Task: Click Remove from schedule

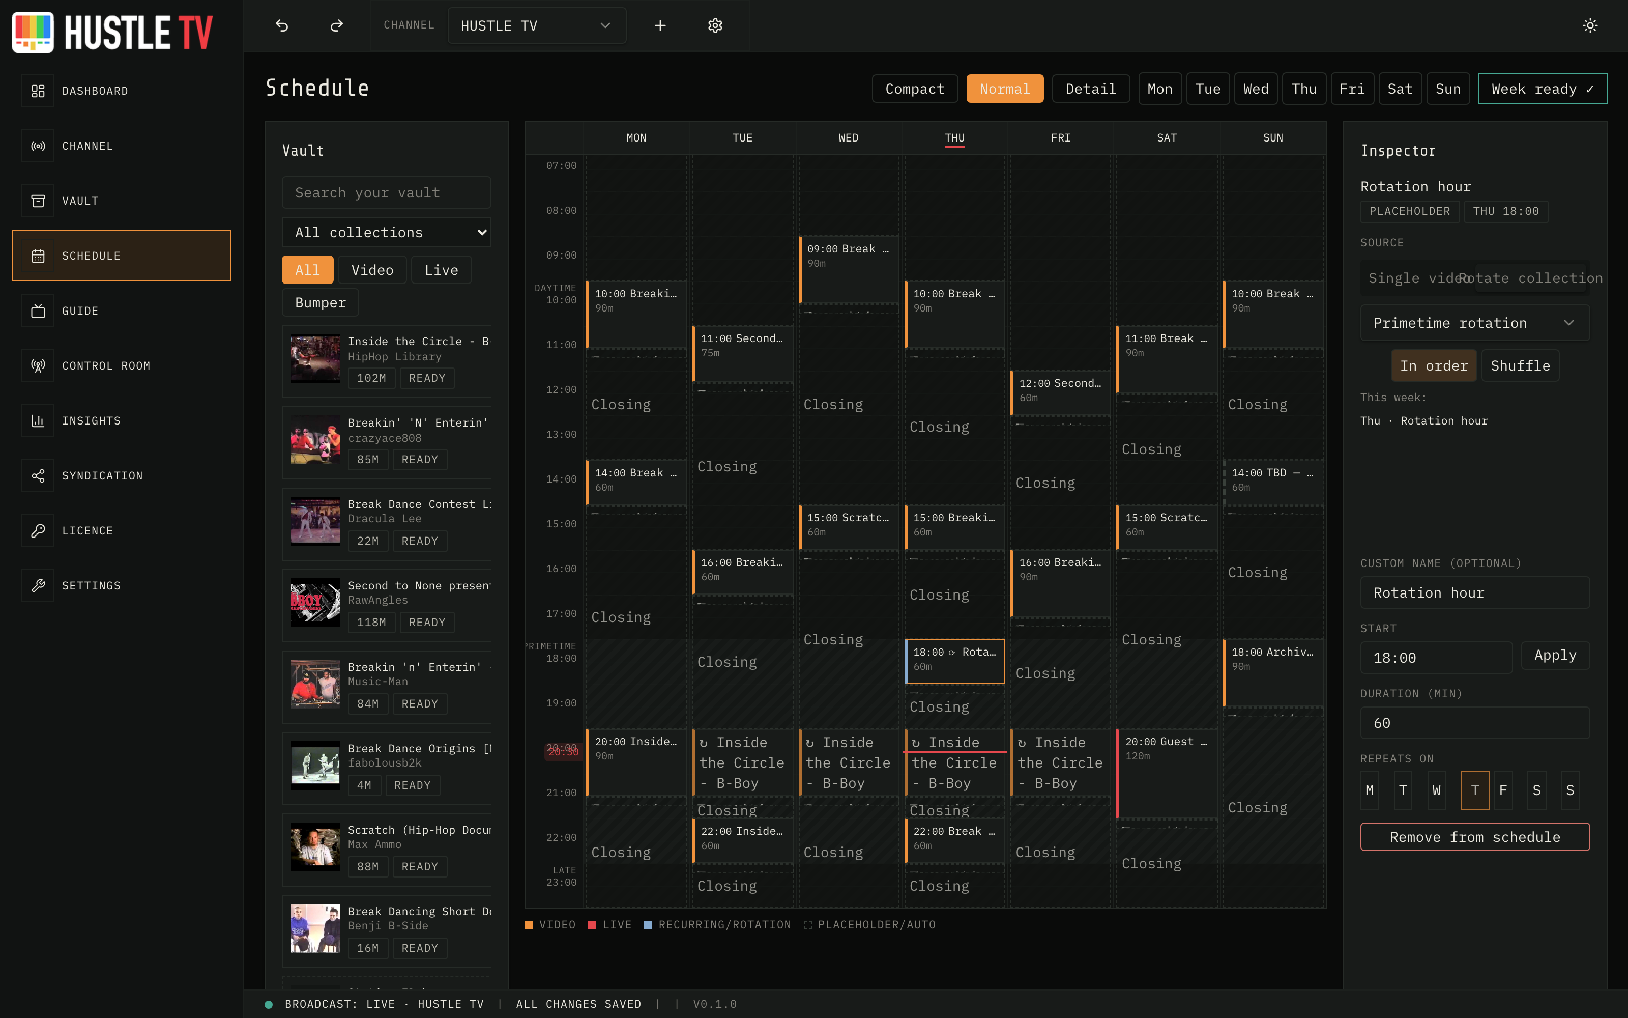Action: pyautogui.click(x=1475, y=837)
